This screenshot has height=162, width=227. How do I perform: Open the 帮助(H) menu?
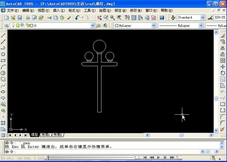pyautogui.click(x=166, y=11)
